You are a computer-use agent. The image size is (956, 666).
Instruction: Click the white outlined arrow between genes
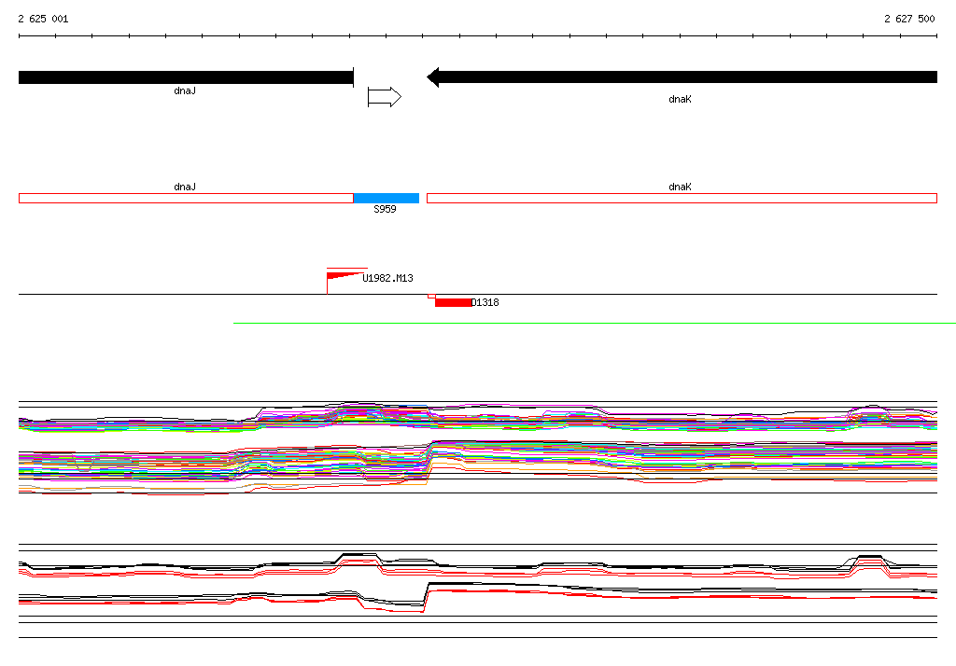click(384, 97)
